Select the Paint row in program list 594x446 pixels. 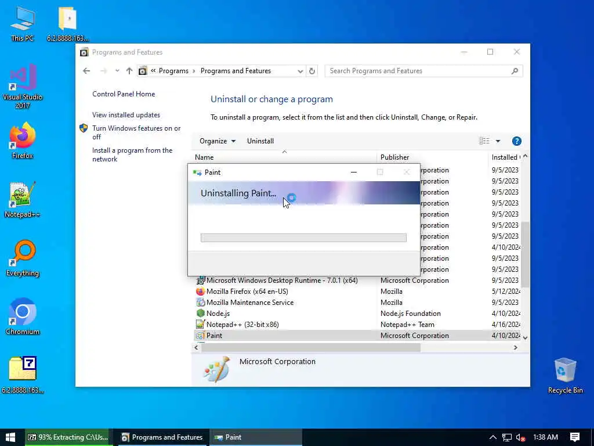(356, 335)
